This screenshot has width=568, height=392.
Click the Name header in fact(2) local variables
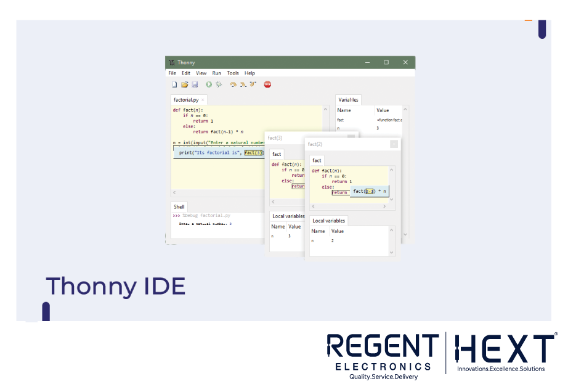click(319, 231)
